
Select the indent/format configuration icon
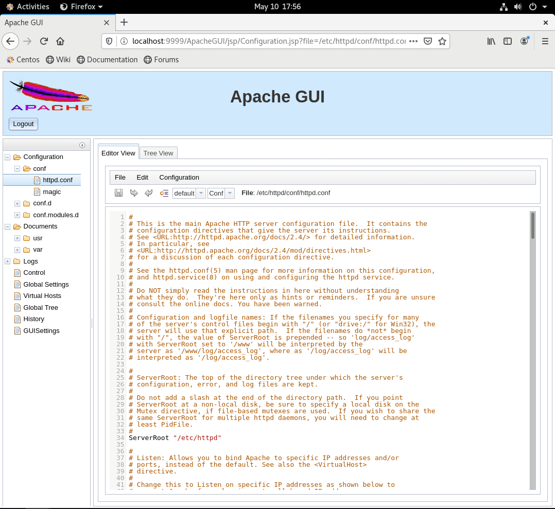164,192
